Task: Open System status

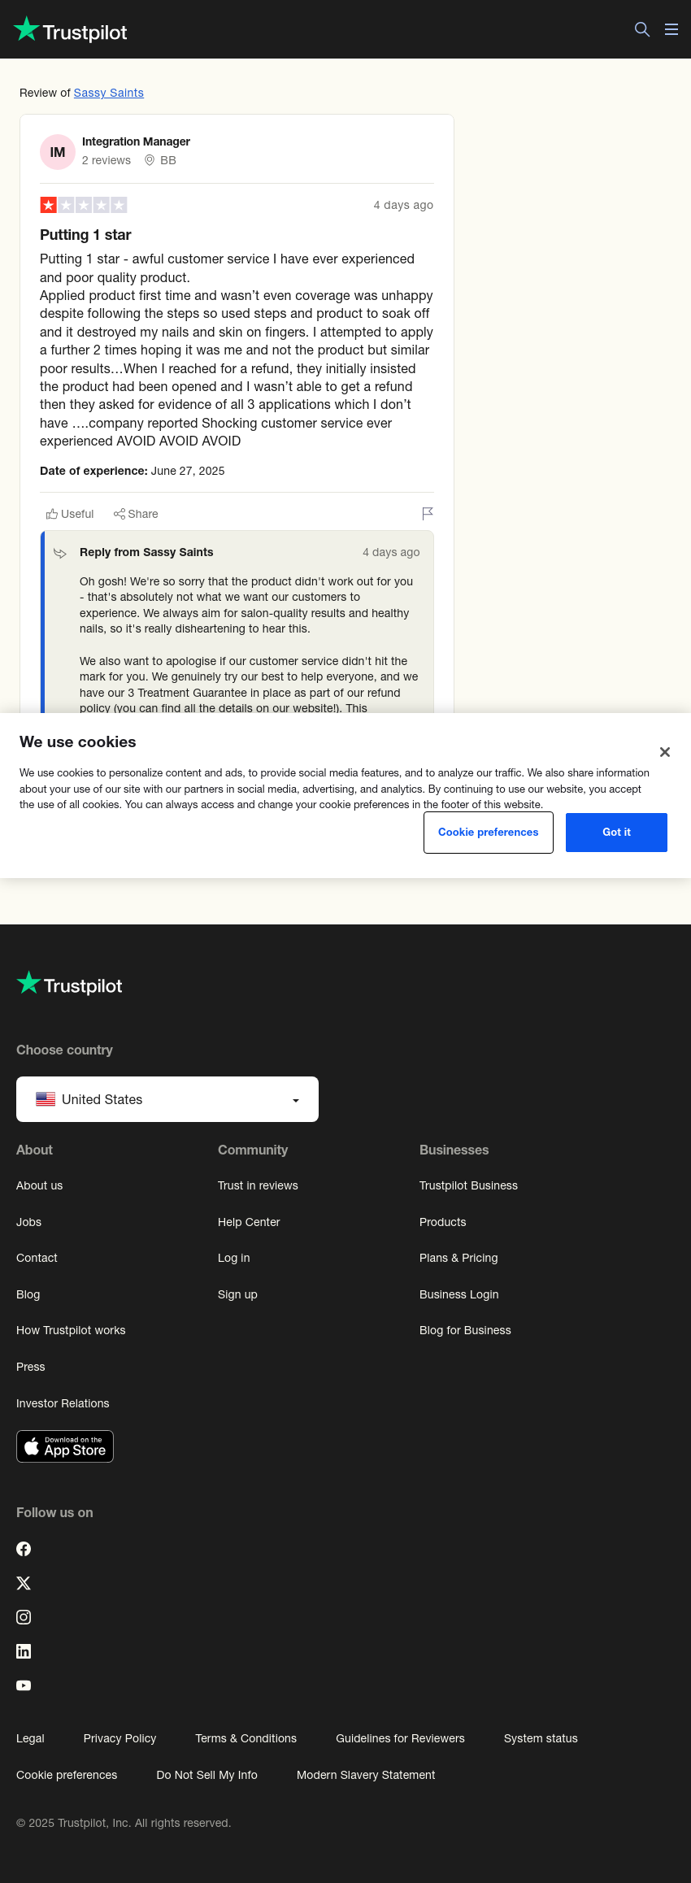Action: coord(541,1738)
